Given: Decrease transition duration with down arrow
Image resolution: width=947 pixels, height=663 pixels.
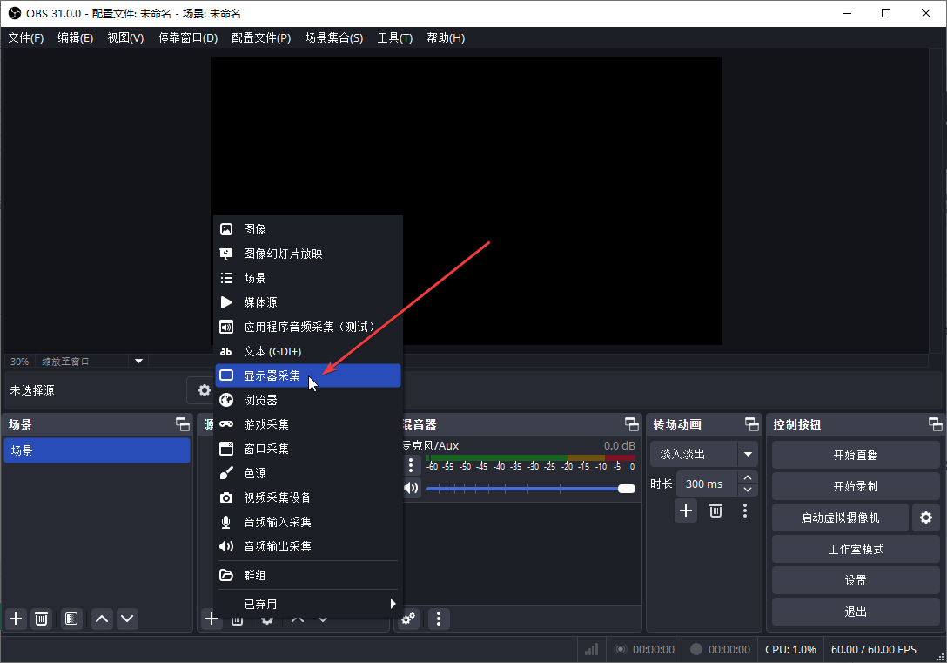Looking at the screenshot, I should coord(748,490).
